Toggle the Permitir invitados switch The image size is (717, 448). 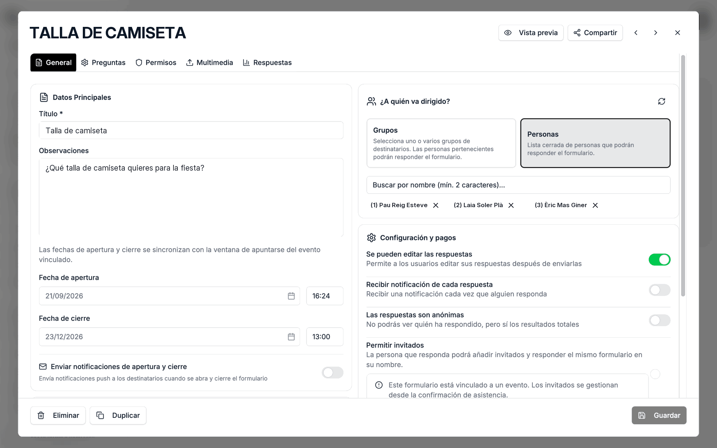pos(655,374)
